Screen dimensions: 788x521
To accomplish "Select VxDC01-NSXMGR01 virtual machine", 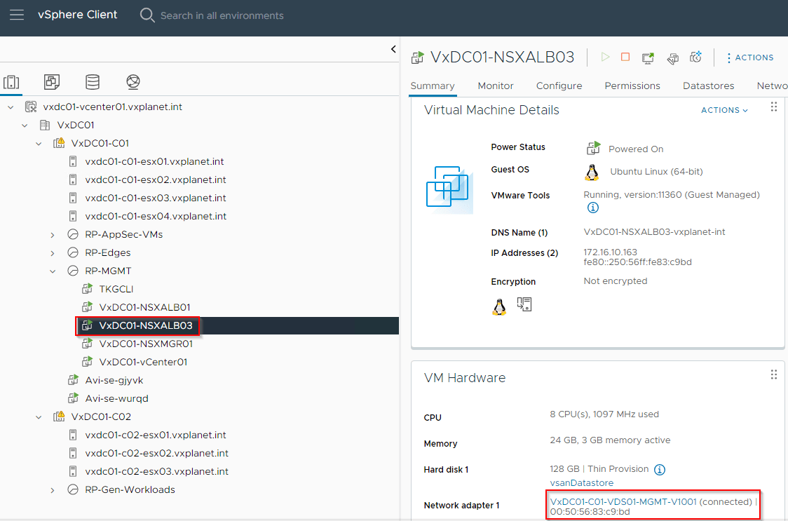I will [146, 344].
